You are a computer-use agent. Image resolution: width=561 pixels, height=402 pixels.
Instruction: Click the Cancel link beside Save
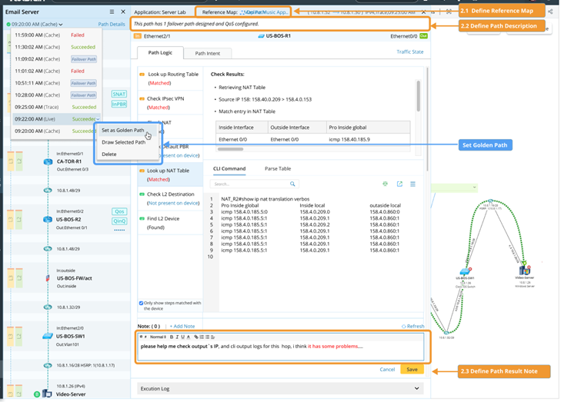click(387, 370)
